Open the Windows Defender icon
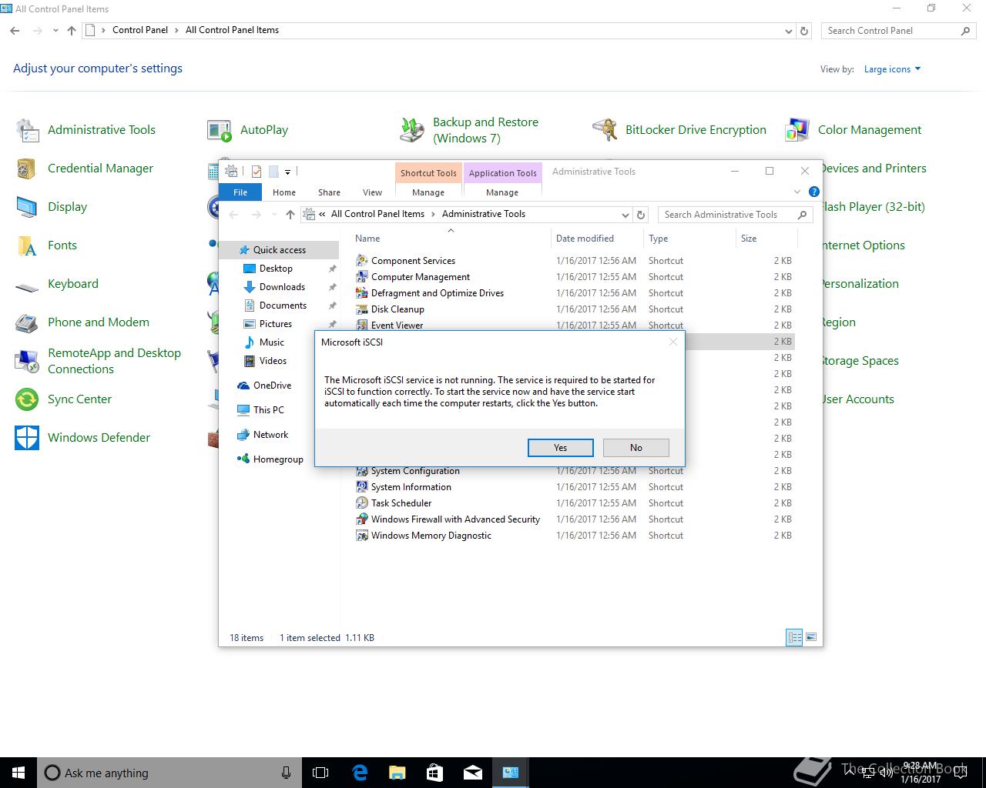Image resolution: width=986 pixels, height=788 pixels. click(x=28, y=438)
